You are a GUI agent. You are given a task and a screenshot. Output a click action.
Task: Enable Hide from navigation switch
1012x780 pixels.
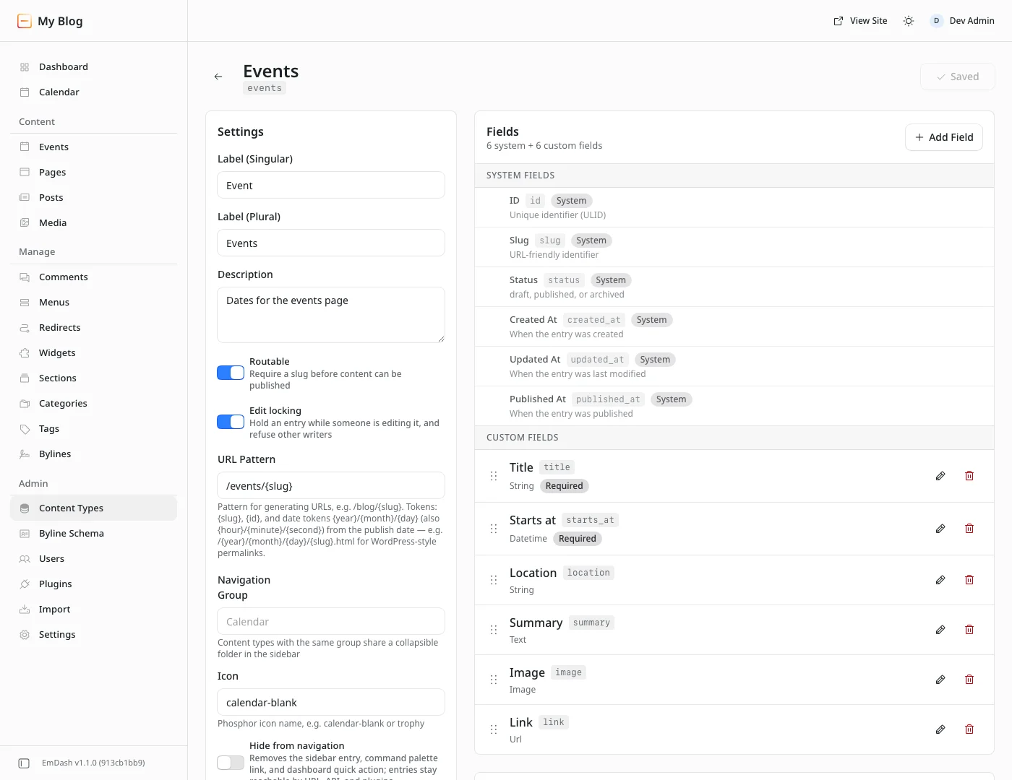231,763
